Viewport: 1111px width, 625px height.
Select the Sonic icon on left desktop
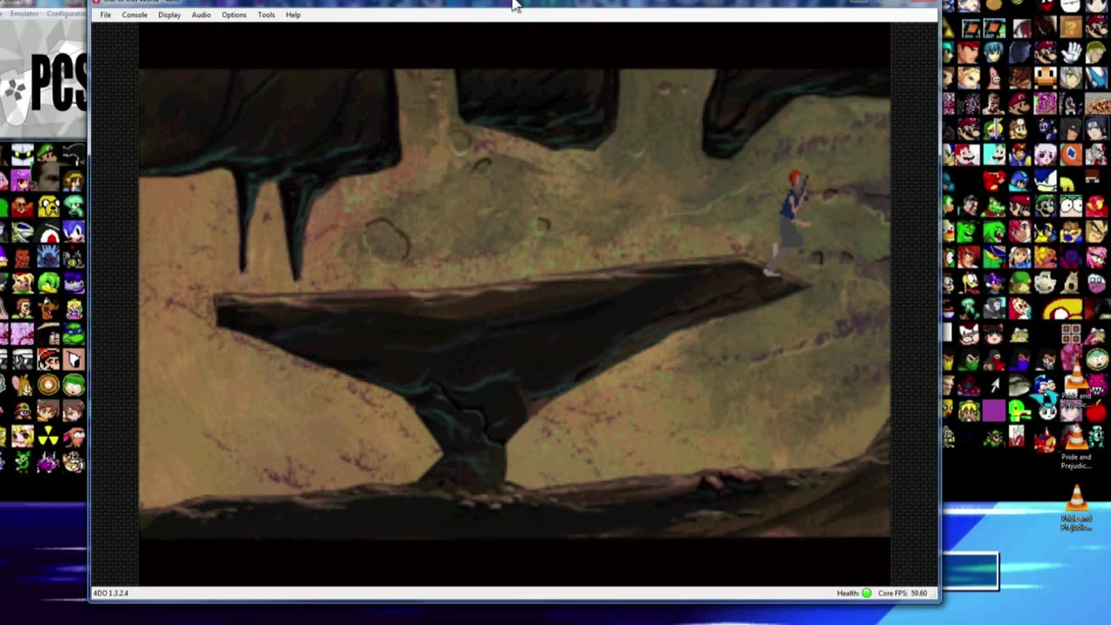(x=74, y=233)
